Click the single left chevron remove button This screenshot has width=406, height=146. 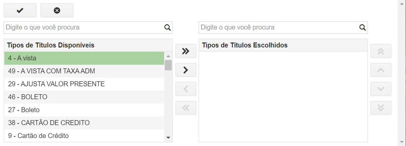(x=186, y=89)
